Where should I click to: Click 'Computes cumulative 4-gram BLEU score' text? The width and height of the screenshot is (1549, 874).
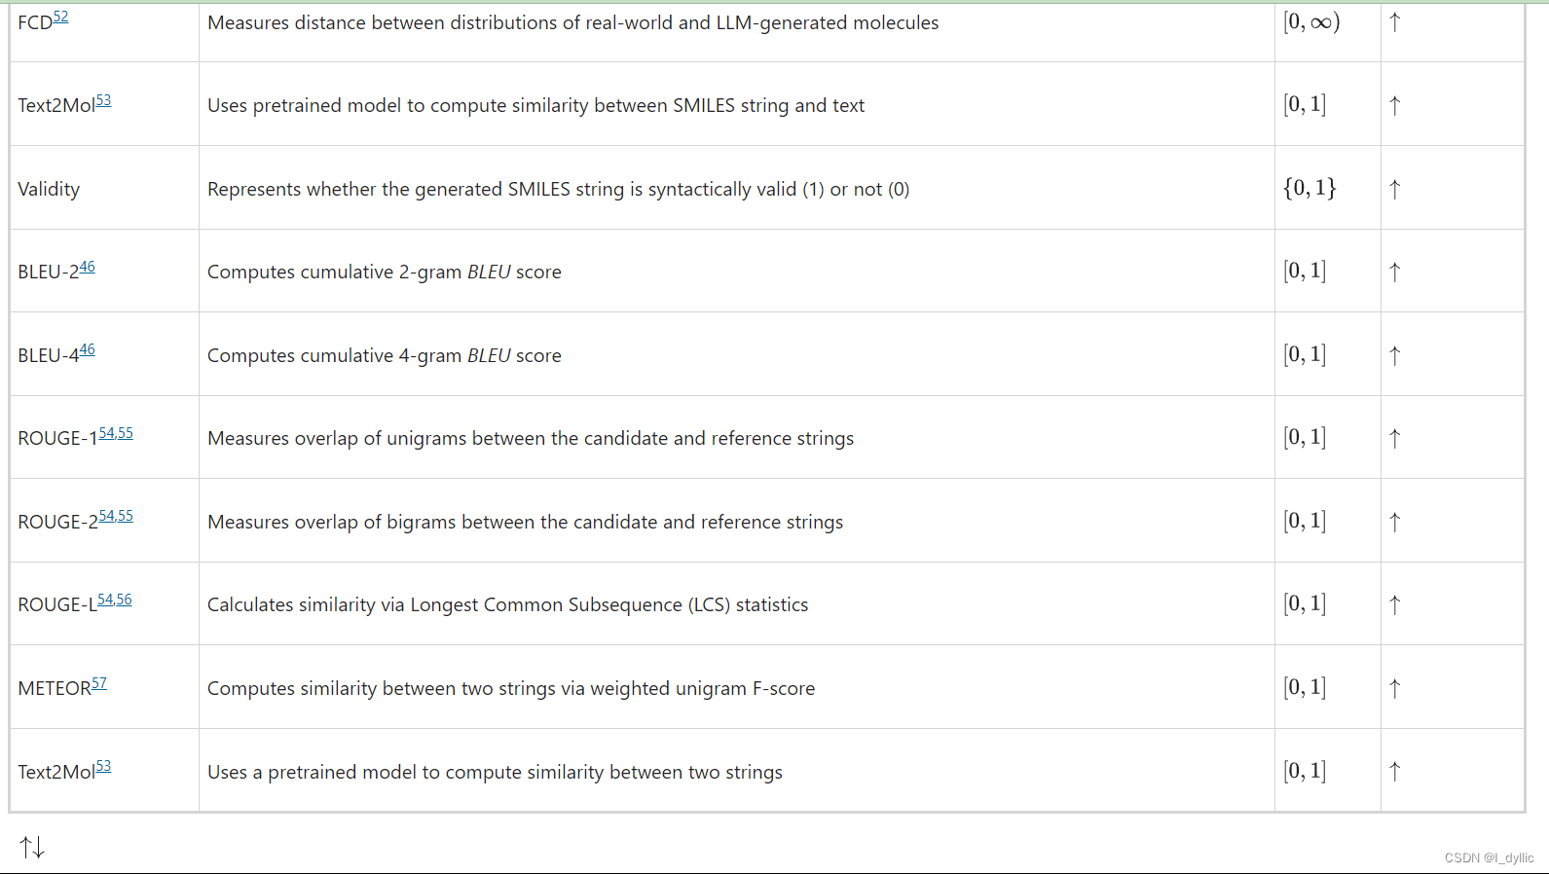(385, 355)
